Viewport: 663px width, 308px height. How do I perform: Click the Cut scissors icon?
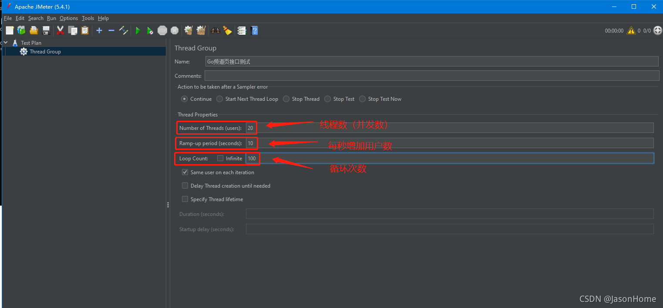(x=61, y=30)
